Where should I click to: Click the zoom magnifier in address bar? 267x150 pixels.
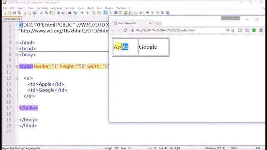coord(228,30)
